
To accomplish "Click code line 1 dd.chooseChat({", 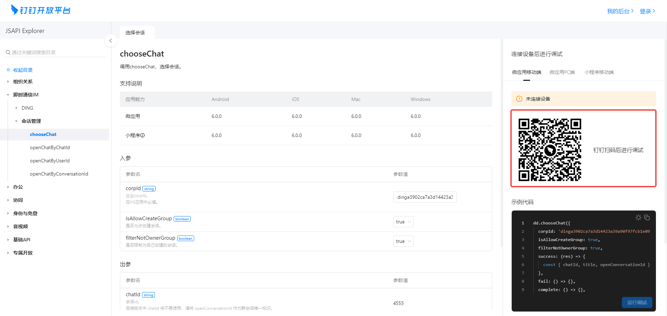I will click(x=552, y=223).
